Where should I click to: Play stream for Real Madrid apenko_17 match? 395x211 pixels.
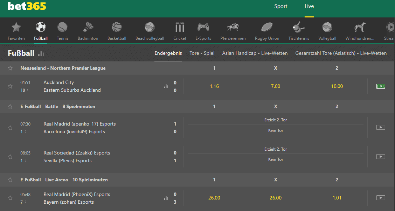pyautogui.click(x=381, y=127)
